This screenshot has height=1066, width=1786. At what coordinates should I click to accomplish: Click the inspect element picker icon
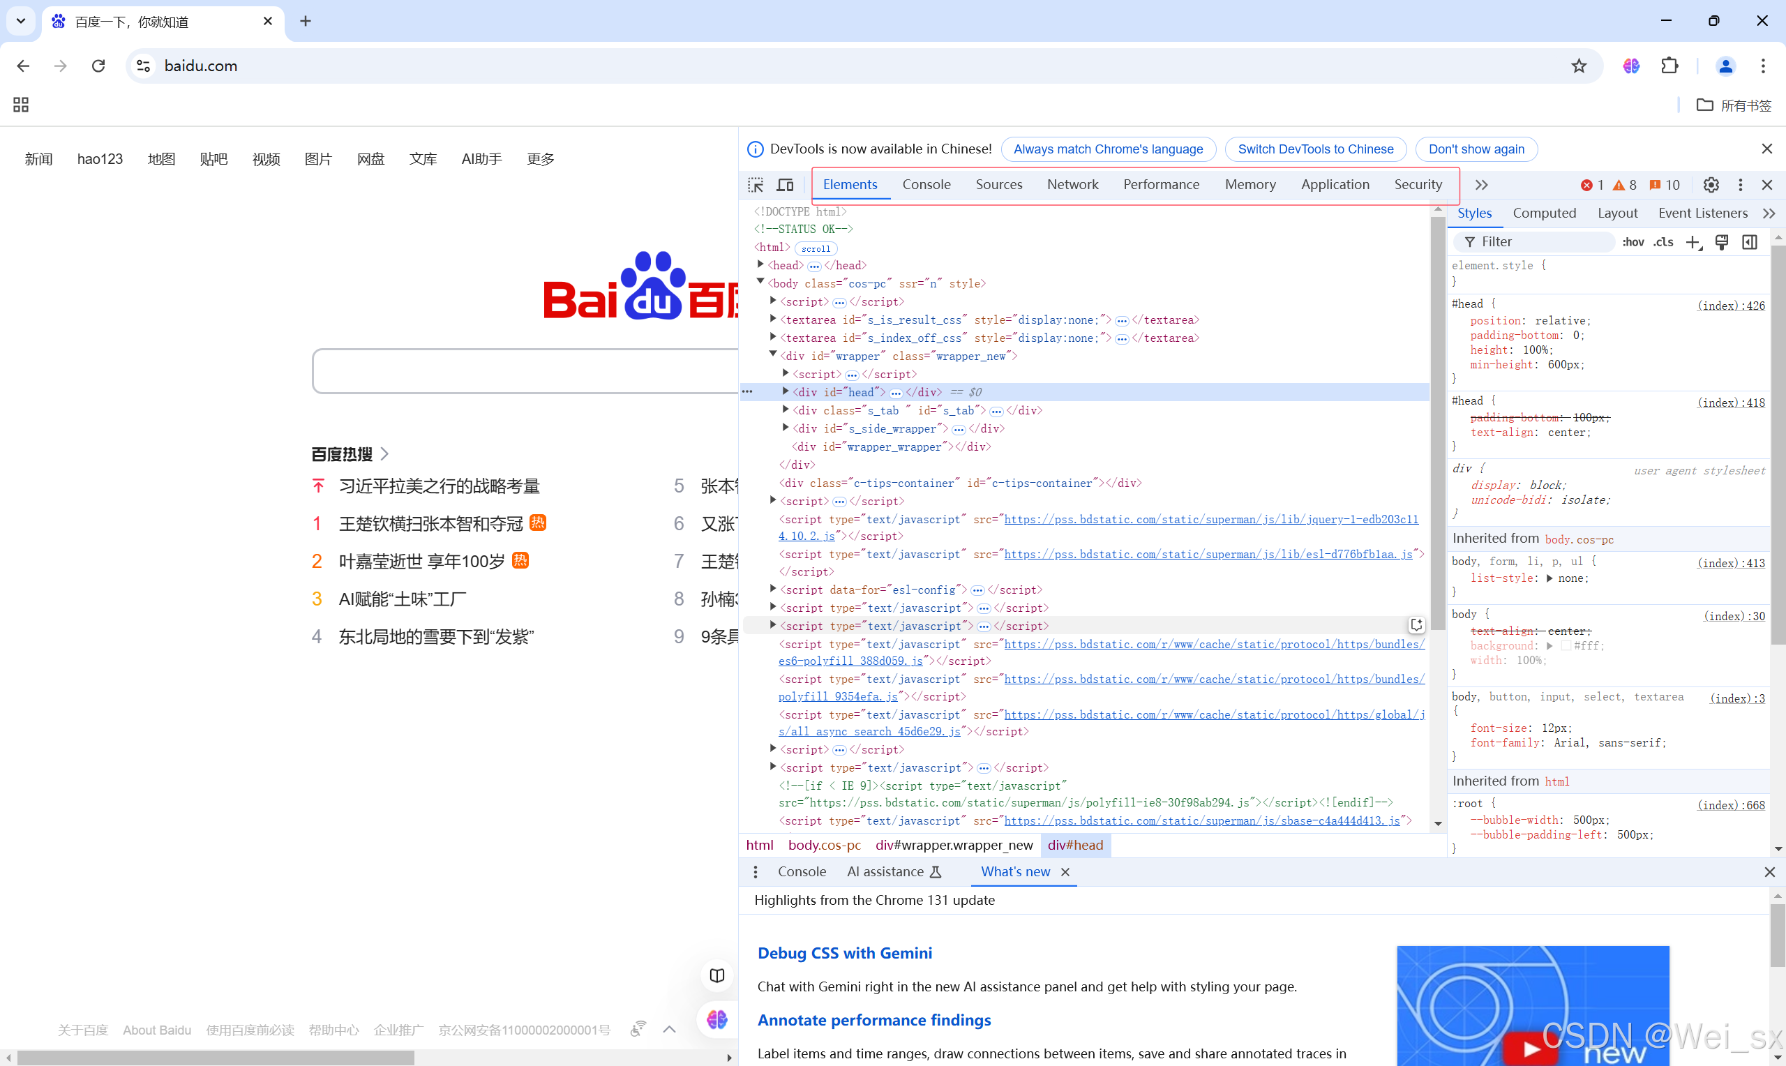(x=756, y=186)
